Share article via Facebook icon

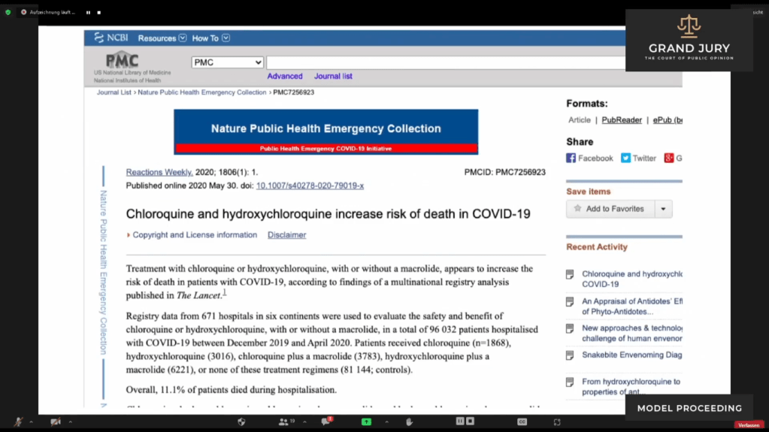571,159
